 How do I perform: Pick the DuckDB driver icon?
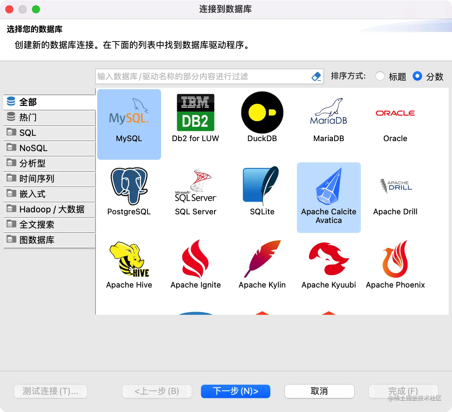pyautogui.click(x=262, y=112)
